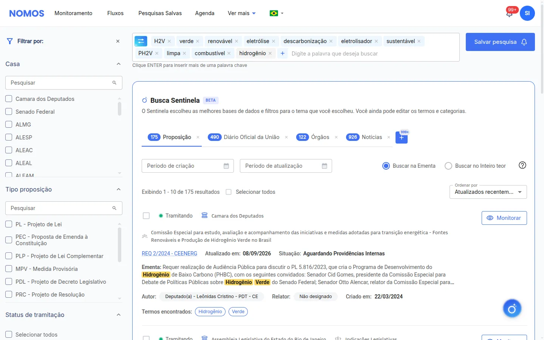Select the Buscar no Inteiro teor option
Screen dimensions: 544x340
[448, 166]
